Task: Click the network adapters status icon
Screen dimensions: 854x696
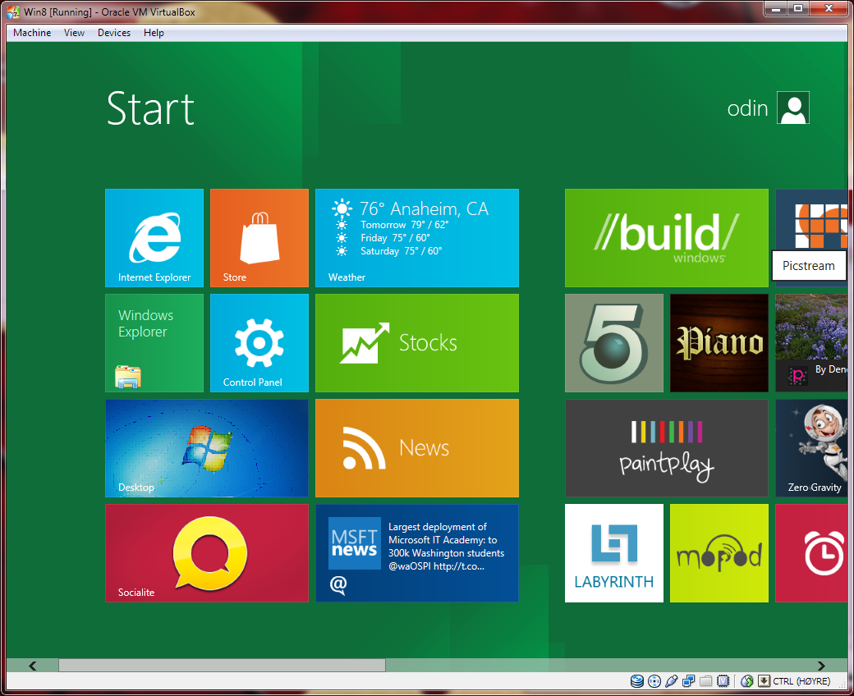Action: pos(688,680)
